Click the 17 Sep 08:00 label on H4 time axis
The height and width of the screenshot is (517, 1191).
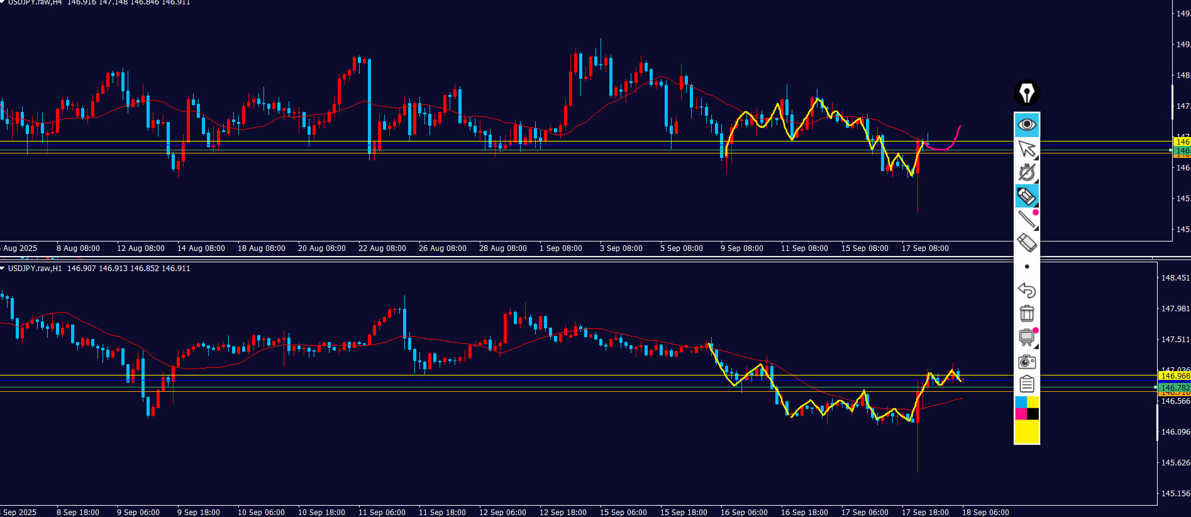tap(924, 248)
